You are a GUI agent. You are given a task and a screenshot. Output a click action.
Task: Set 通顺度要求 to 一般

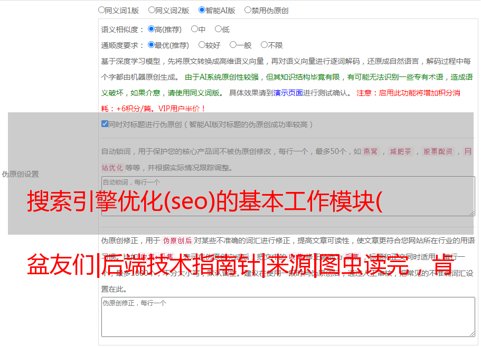click(233, 45)
